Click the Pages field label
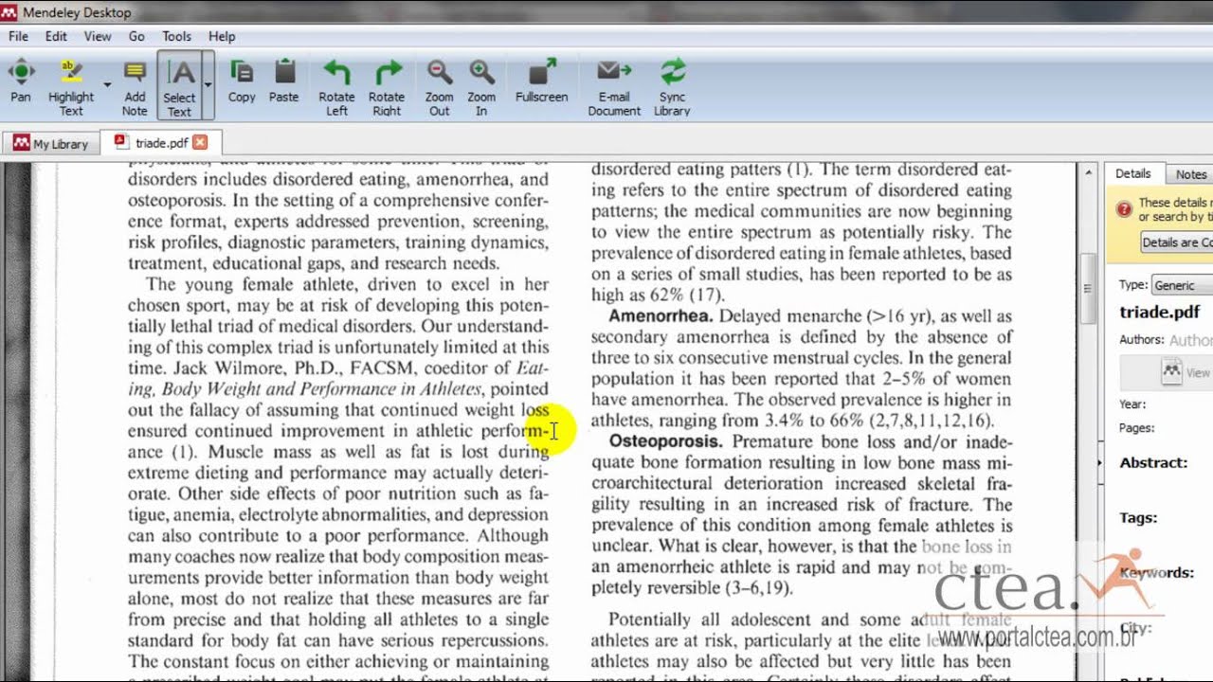Image resolution: width=1213 pixels, height=682 pixels. click(1136, 428)
